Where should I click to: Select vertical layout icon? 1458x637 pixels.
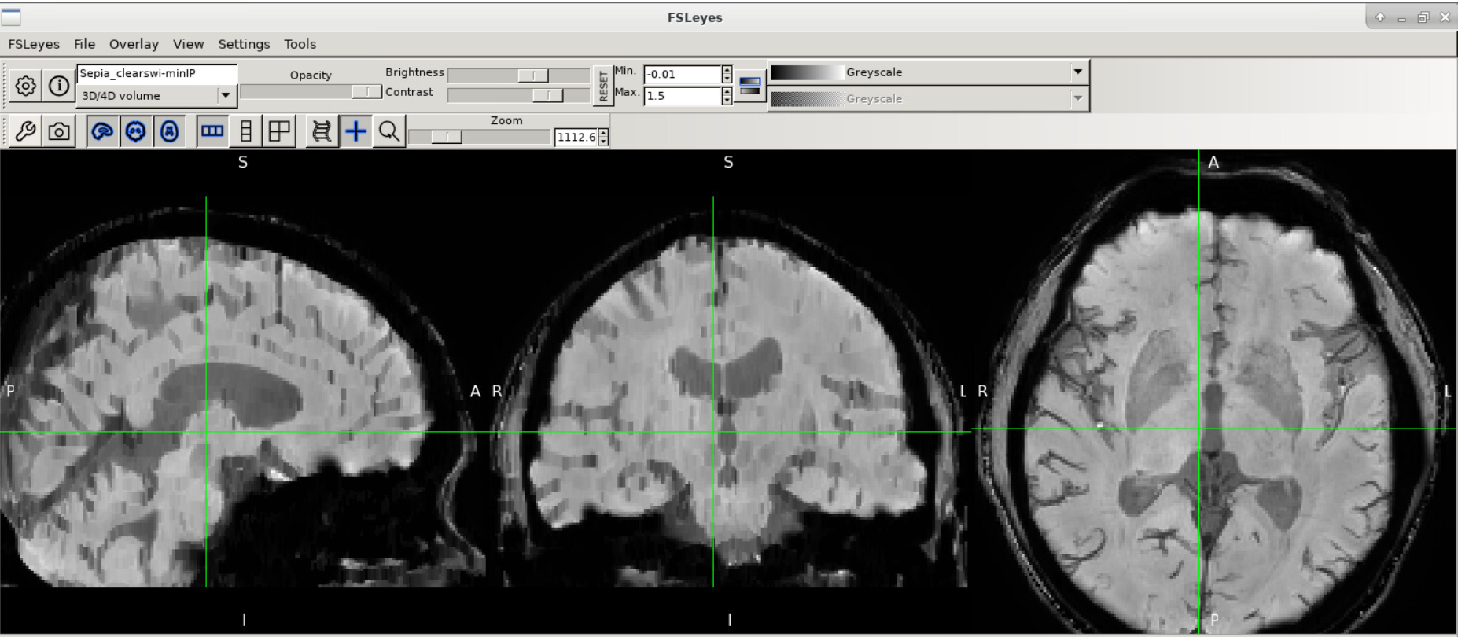click(x=245, y=131)
